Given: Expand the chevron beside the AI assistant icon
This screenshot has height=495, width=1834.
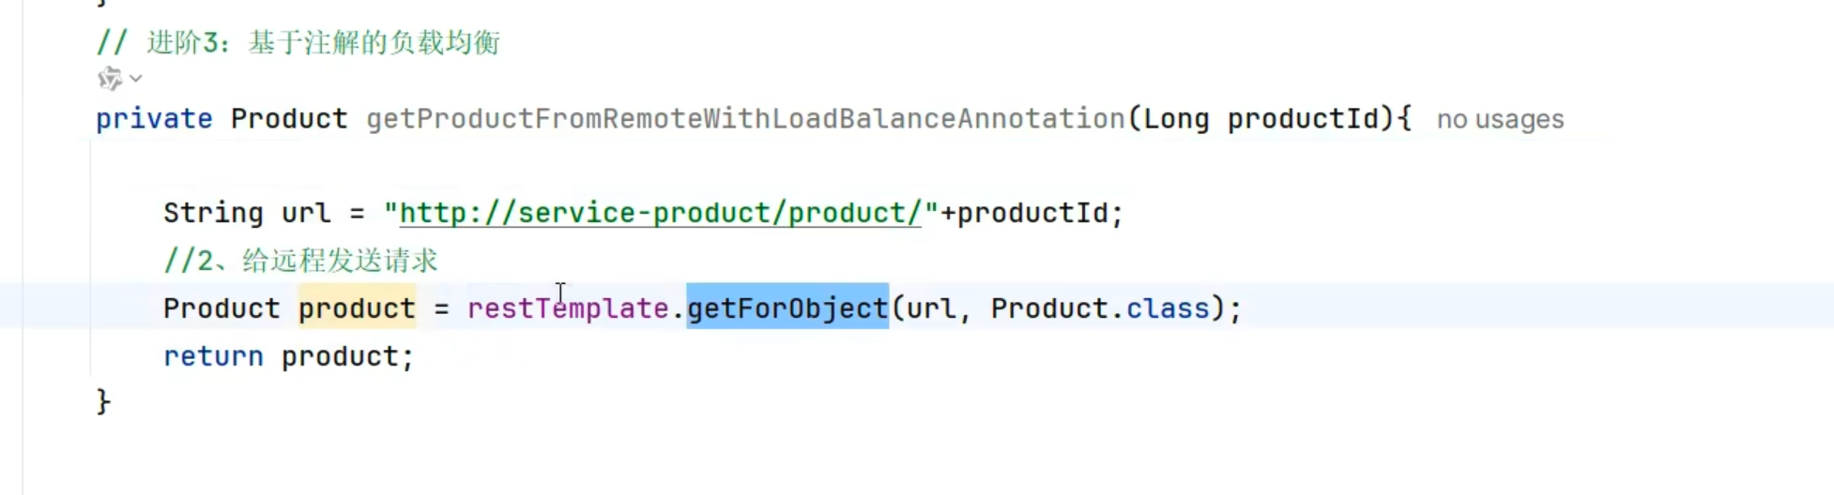Looking at the screenshot, I should tap(136, 79).
